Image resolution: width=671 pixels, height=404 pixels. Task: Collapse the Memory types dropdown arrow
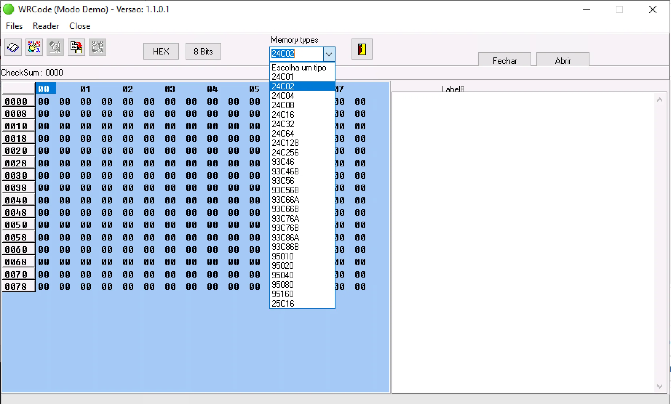click(x=329, y=54)
